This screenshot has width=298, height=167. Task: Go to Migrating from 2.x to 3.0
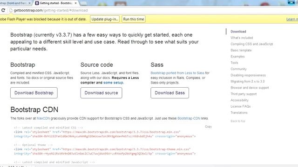[248, 82]
